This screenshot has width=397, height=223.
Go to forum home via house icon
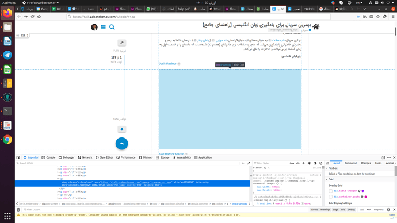[316, 26]
